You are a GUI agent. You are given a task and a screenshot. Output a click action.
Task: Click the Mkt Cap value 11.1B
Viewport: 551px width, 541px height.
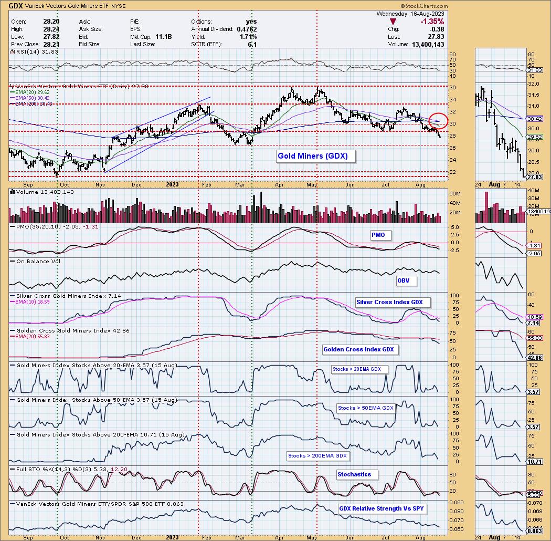pos(164,37)
